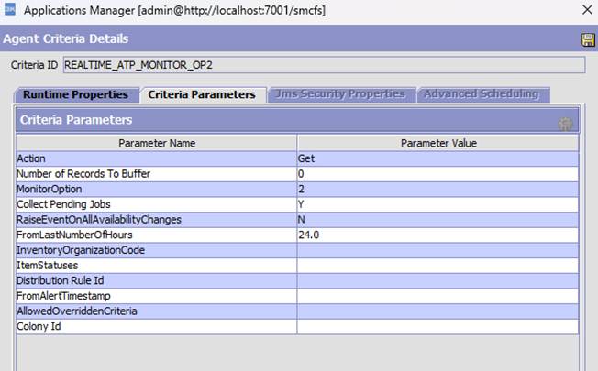This screenshot has width=598, height=371.
Task: Select the Criteria Parameters tab
Action: pyautogui.click(x=202, y=94)
